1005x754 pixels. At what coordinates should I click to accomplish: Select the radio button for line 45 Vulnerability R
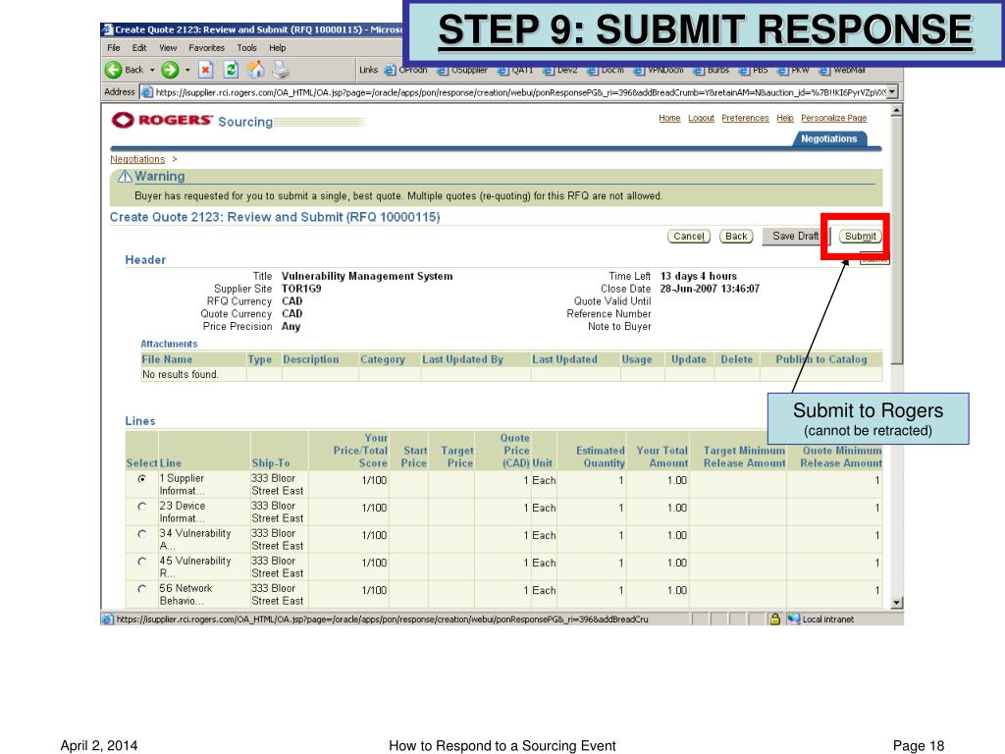tap(142, 562)
